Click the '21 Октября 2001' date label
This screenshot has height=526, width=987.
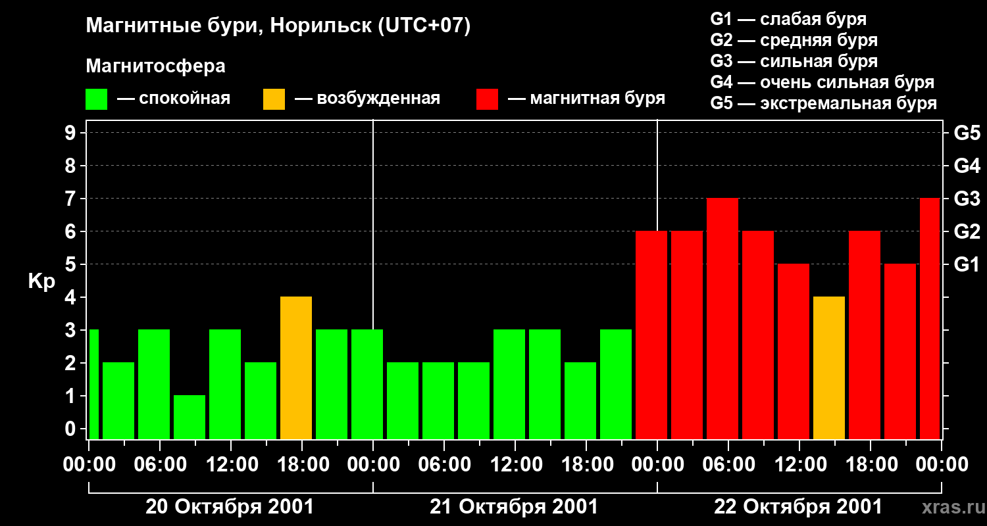coord(514,507)
